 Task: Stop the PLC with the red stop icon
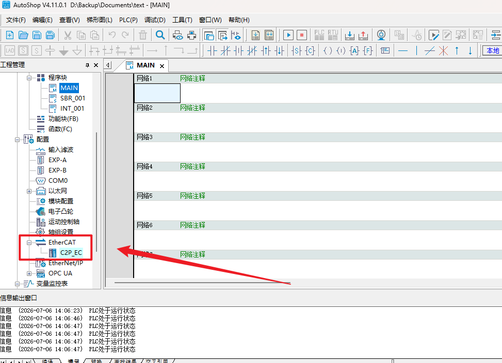[x=302, y=35]
